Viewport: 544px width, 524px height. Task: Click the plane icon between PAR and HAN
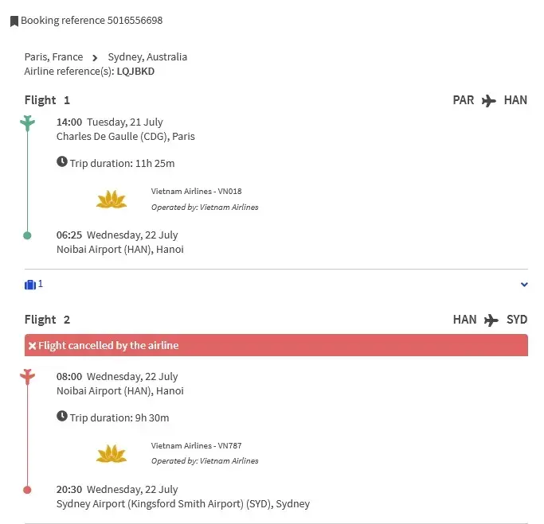pyautogui.click(x=489, y=101)
